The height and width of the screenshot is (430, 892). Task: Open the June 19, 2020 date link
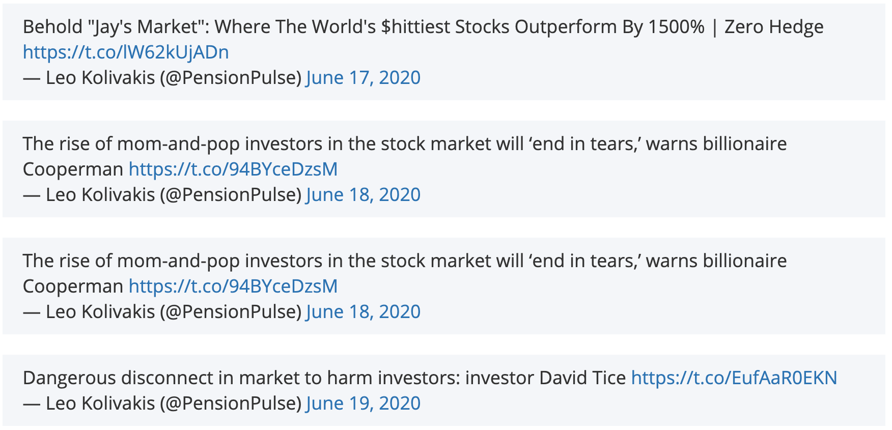point(363,403)
